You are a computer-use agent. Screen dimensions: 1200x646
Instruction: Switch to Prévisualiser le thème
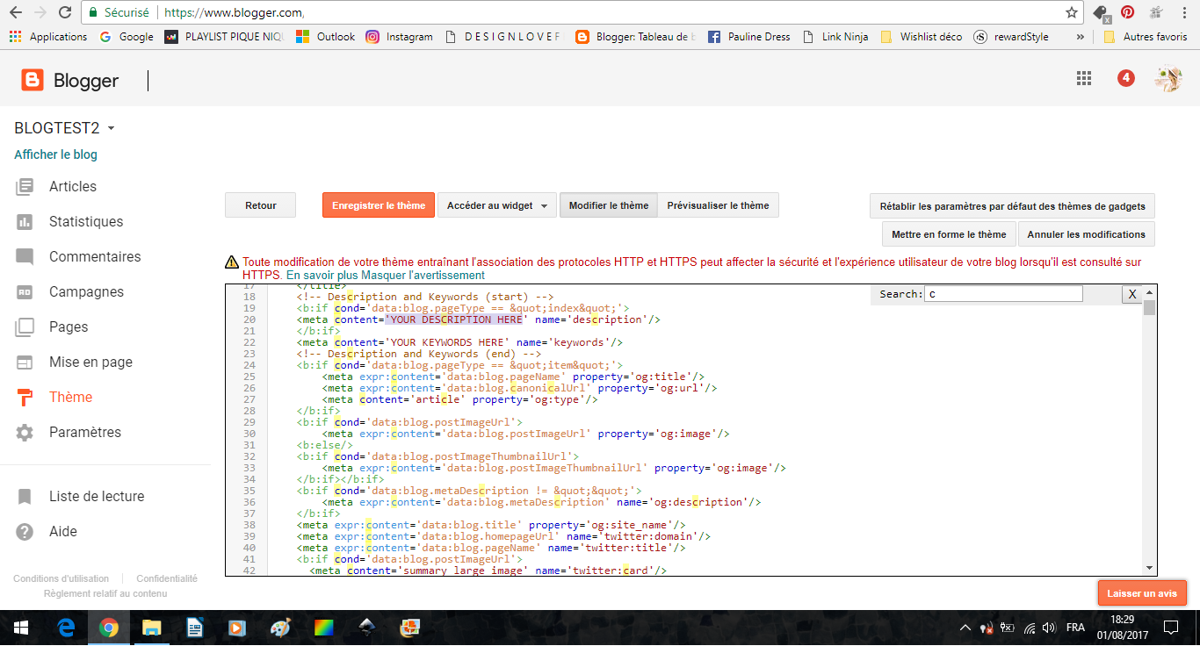[718, 205]
